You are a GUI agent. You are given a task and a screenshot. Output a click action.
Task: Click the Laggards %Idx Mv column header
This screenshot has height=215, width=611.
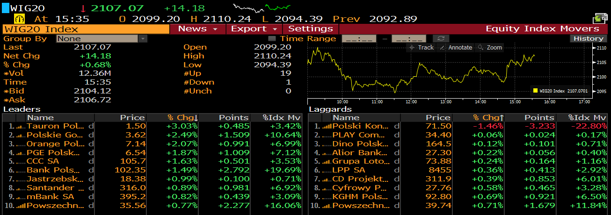[x=582, y=118]
